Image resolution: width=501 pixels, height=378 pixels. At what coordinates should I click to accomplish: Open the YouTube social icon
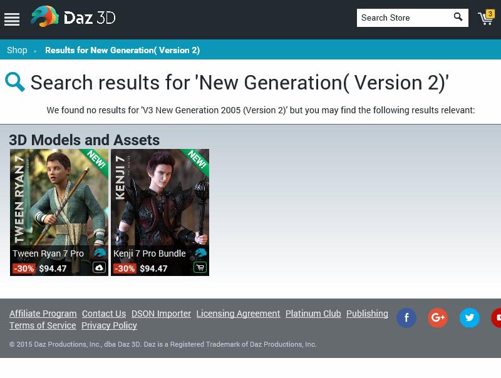tap(496, 318)
